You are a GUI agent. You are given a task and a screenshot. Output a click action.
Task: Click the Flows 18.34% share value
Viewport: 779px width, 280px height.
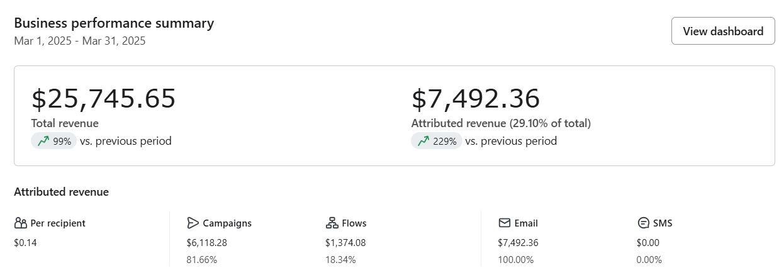point(340,260)
